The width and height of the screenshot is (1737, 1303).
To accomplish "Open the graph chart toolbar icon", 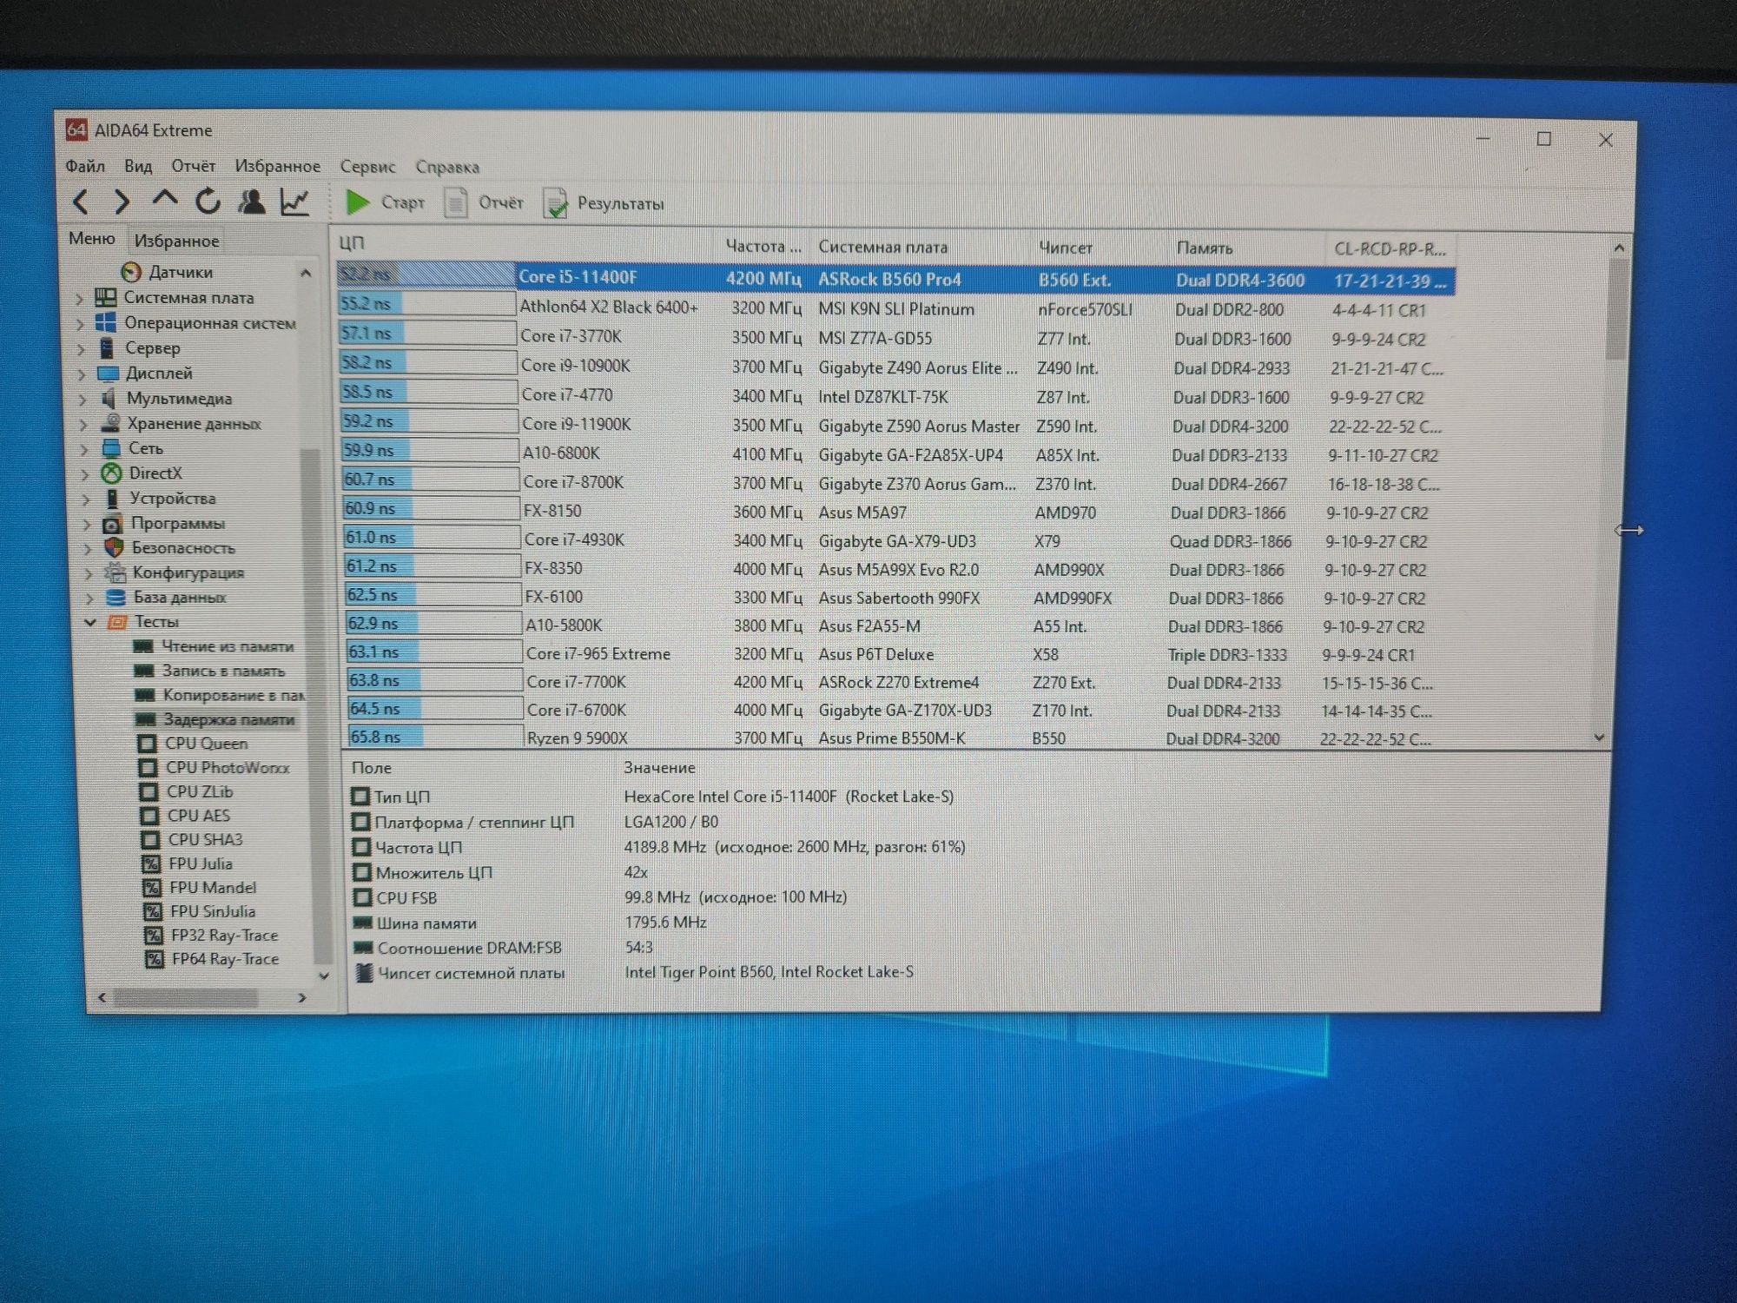I will tap(294, 202).
